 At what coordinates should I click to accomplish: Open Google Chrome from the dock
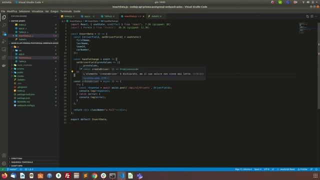point(94,175)
